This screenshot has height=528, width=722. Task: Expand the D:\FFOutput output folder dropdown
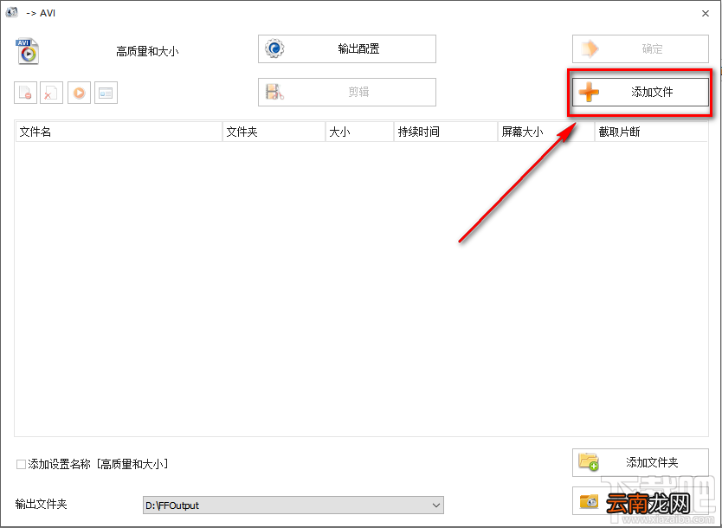pyautogui.click(x=436, y=505)
